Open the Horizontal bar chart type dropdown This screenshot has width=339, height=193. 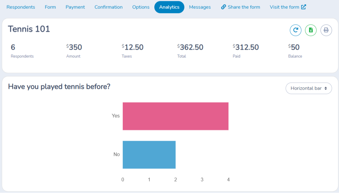(308, 88)
